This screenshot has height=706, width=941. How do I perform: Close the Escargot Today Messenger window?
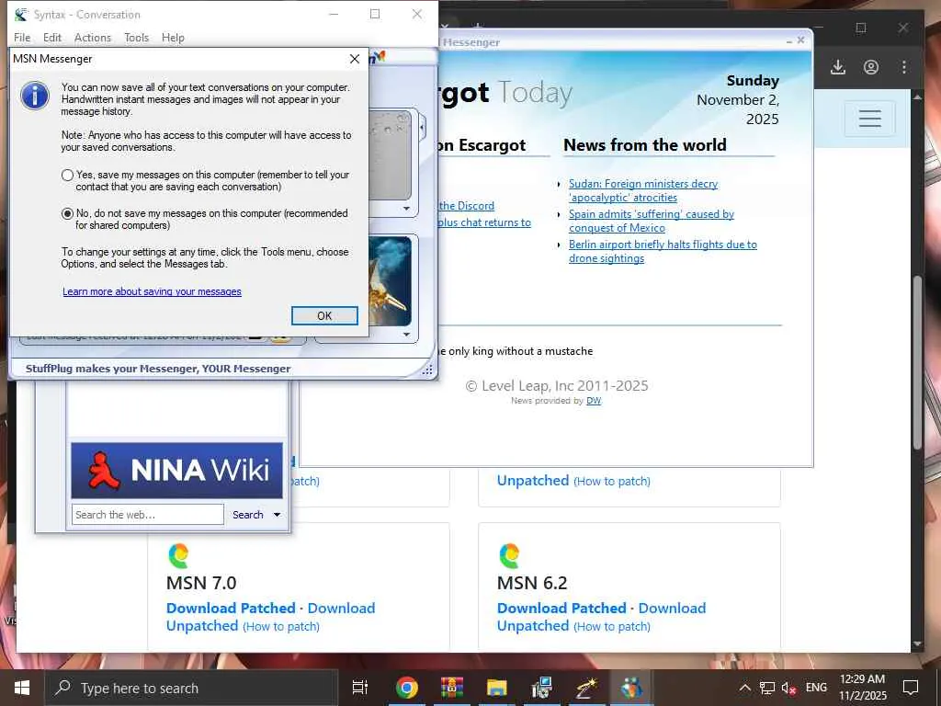coord(800,40)
